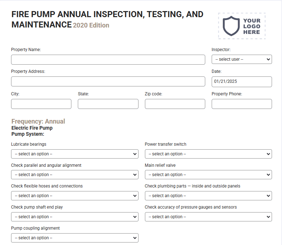Open pressure gauges and sensors accuracy dropdown

tap(208, 217)
